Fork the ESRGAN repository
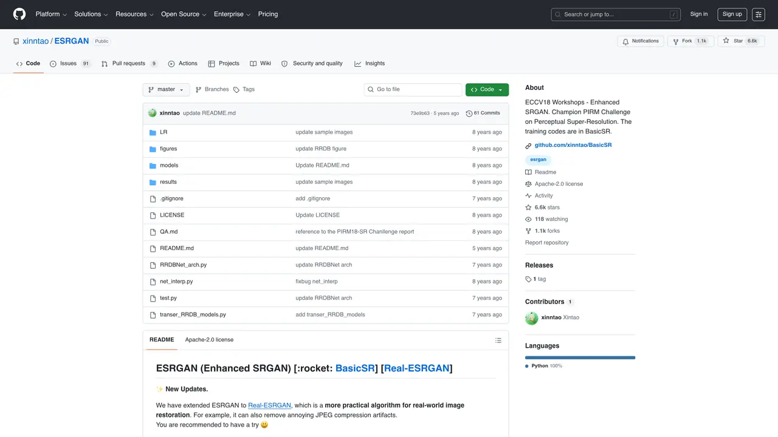778x437 pixels. (x=690, y=41)
